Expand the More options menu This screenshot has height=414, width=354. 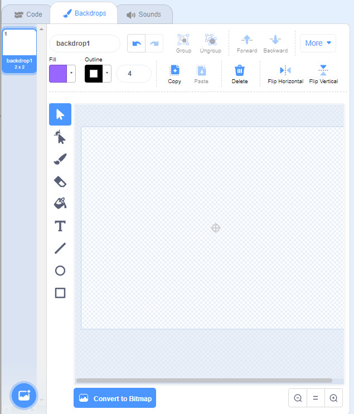(x=318, y=43)
